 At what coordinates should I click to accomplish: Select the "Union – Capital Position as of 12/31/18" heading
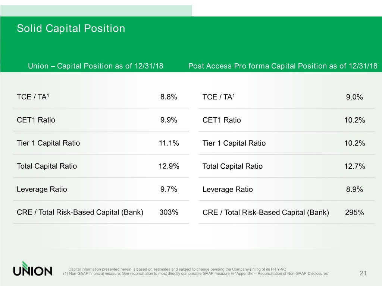coord(95,66)
